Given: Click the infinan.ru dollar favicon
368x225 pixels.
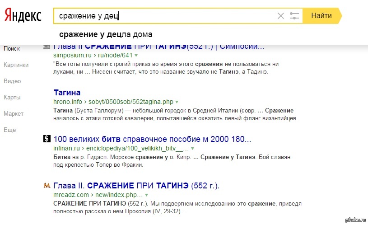Looking at the screenshot, I should [47, 139].
